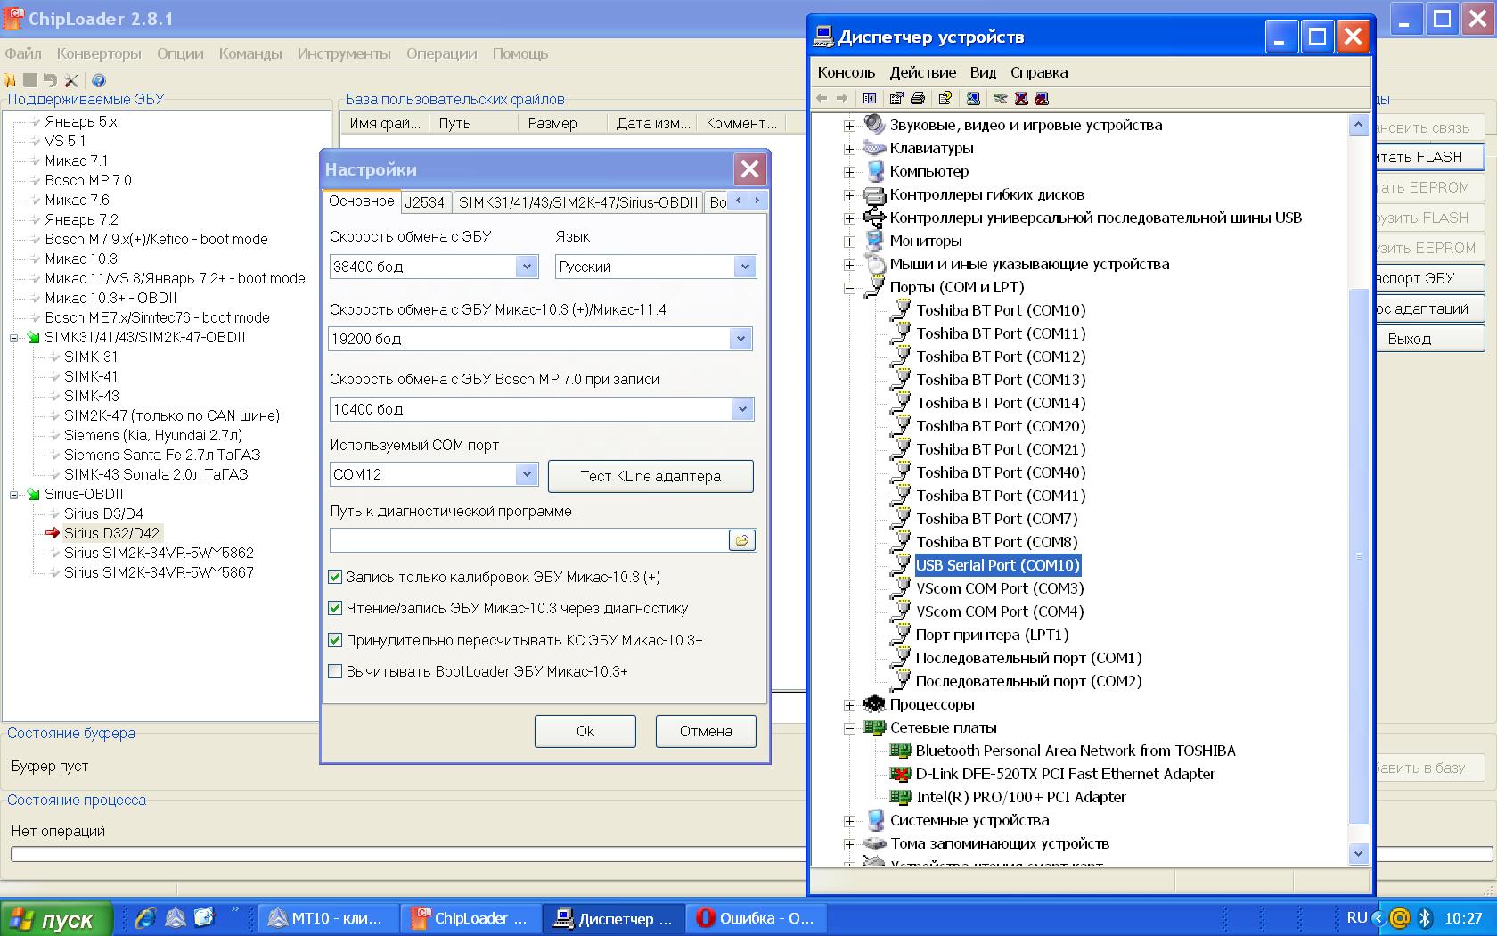
Task: Open Properties icon in Device Manager toolbar
Action: point(896,98)
